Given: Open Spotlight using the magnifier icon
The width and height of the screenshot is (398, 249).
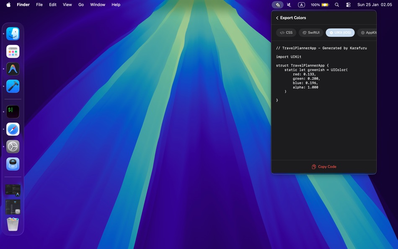Looking at the screenshot, I should click(x=337, y=5).
